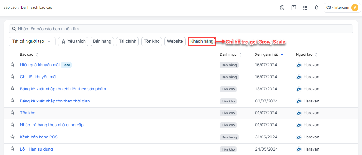Click the date 24/05/2024
This screenshot has height=155, width=362.
click(x=266, y=149)
